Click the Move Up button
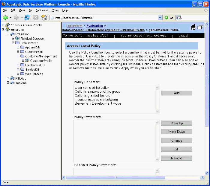Viewport: 210px width, 186px height. tap(176, 123)
